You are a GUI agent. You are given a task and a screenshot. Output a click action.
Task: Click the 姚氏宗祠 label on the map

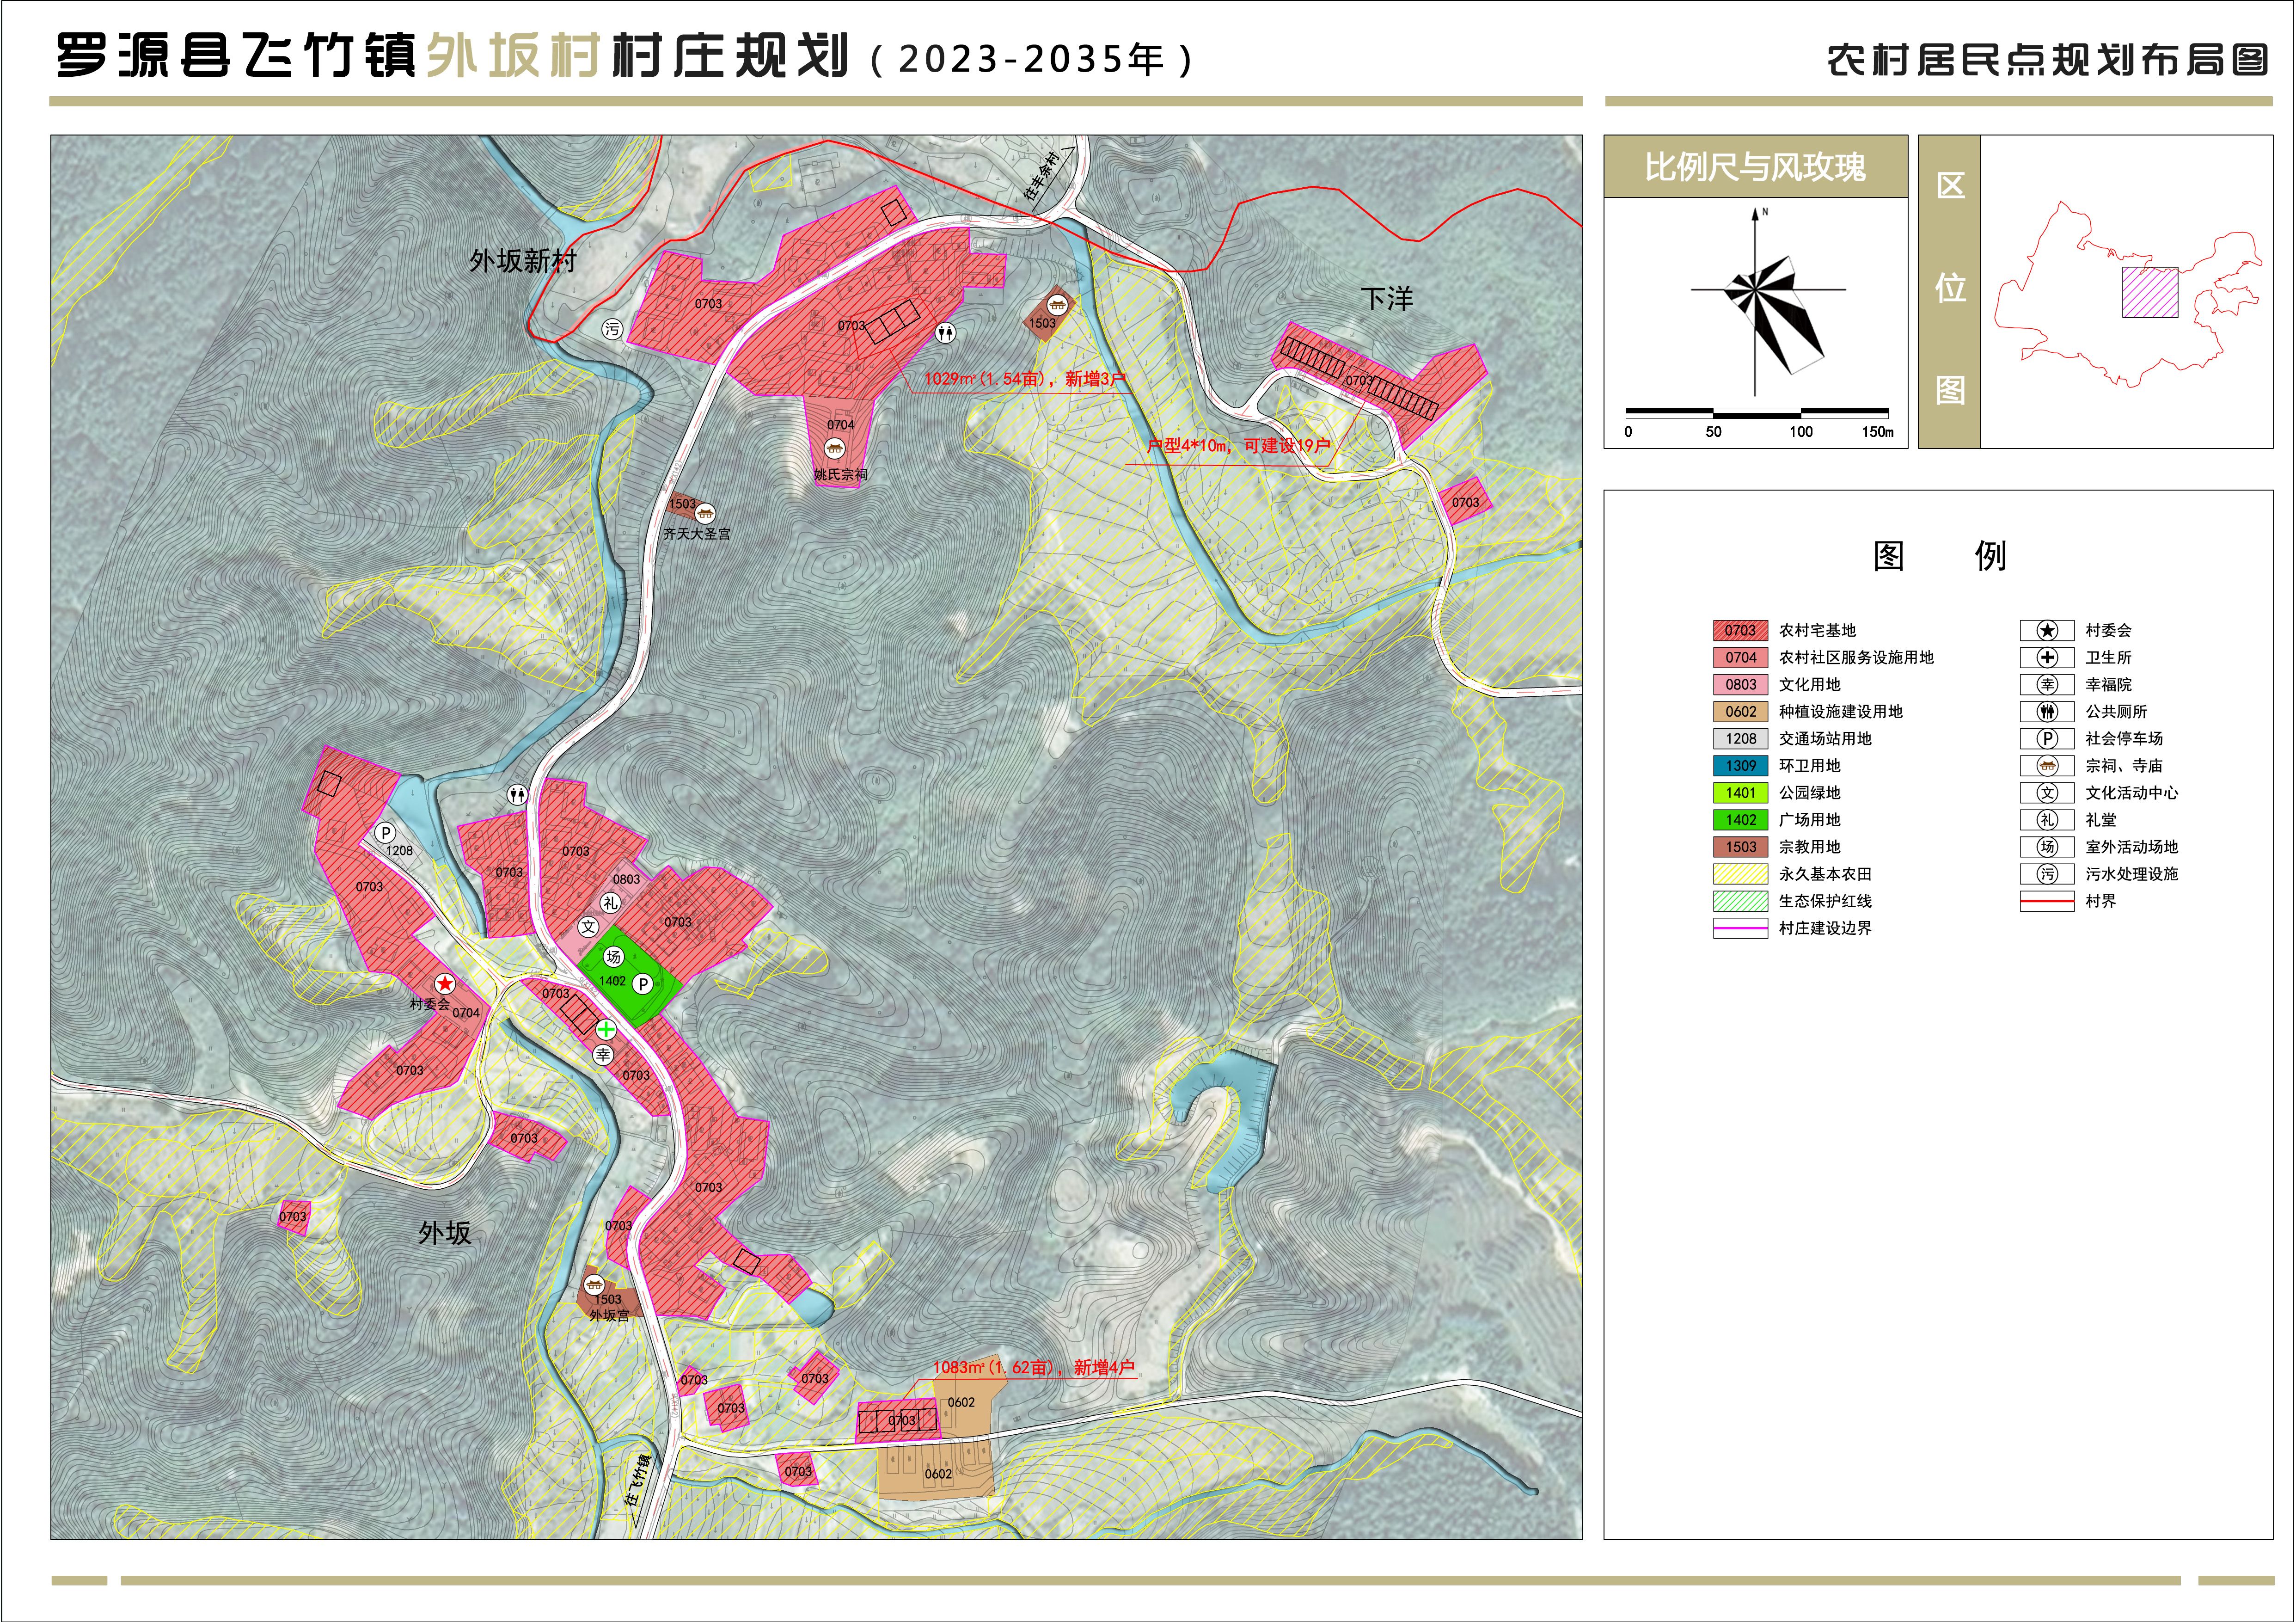pyautogui.click(x=841, y=475)
